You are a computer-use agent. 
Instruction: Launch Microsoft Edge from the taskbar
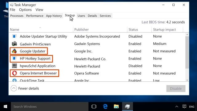[x=105, y=107]
